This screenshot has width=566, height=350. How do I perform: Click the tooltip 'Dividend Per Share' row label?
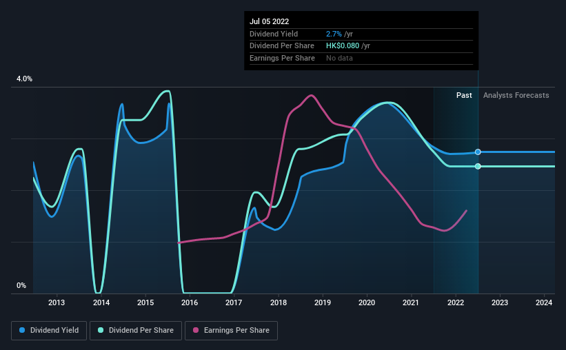pos(282,46)
